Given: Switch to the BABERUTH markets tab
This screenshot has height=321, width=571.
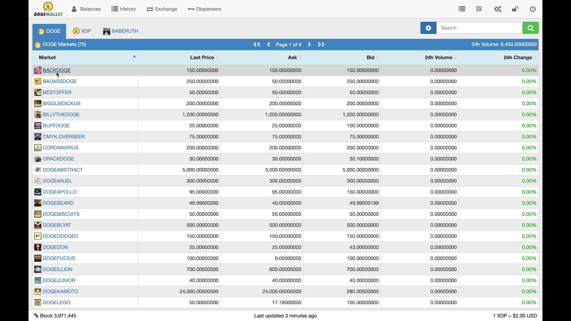Looking at the screenshot, I should [x=120, y=31].
